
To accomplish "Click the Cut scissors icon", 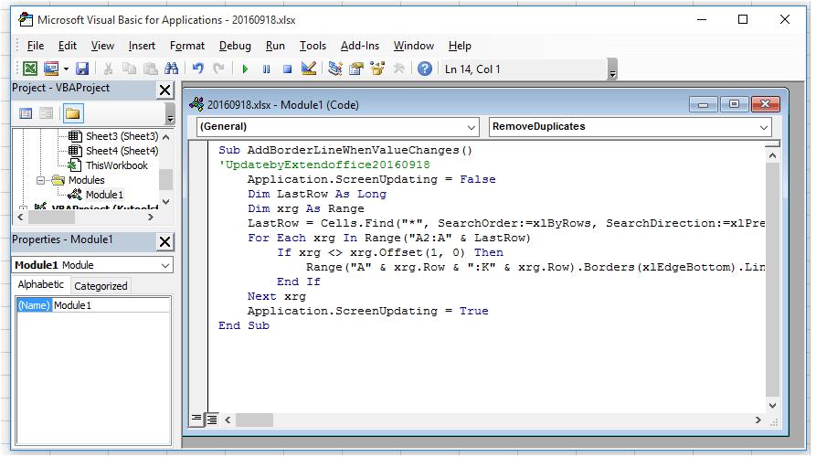I will pos(108,69).
